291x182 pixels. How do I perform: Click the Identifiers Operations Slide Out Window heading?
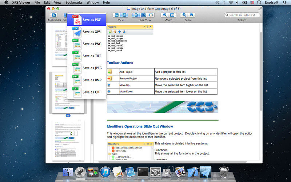(x=140, y=126)
